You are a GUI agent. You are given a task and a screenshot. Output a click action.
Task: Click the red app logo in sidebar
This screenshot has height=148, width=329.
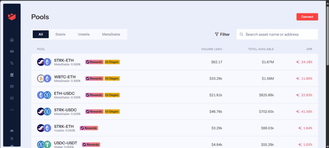[x=12, y=17]
